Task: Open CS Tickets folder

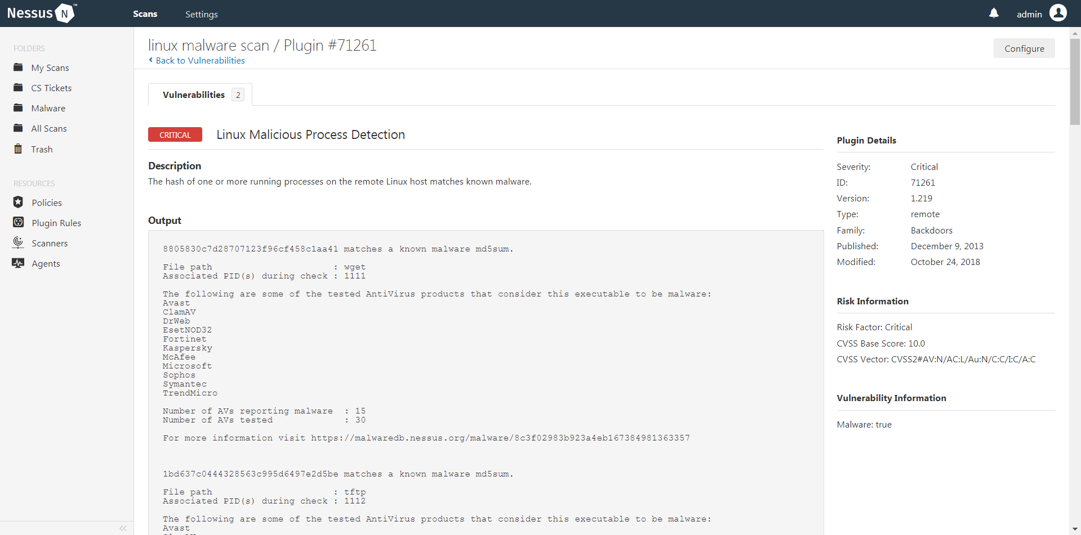Action: [51, 88]
